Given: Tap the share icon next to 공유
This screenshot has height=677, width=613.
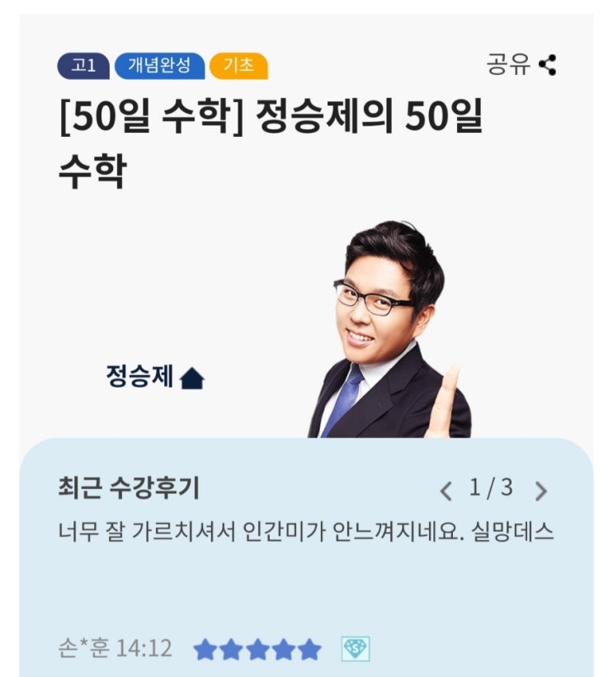Looking at the screenshot, I should click(x=547, y=65).
